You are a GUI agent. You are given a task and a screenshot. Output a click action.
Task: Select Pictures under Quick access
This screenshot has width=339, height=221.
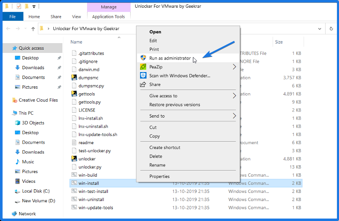[x=30, y=87]
